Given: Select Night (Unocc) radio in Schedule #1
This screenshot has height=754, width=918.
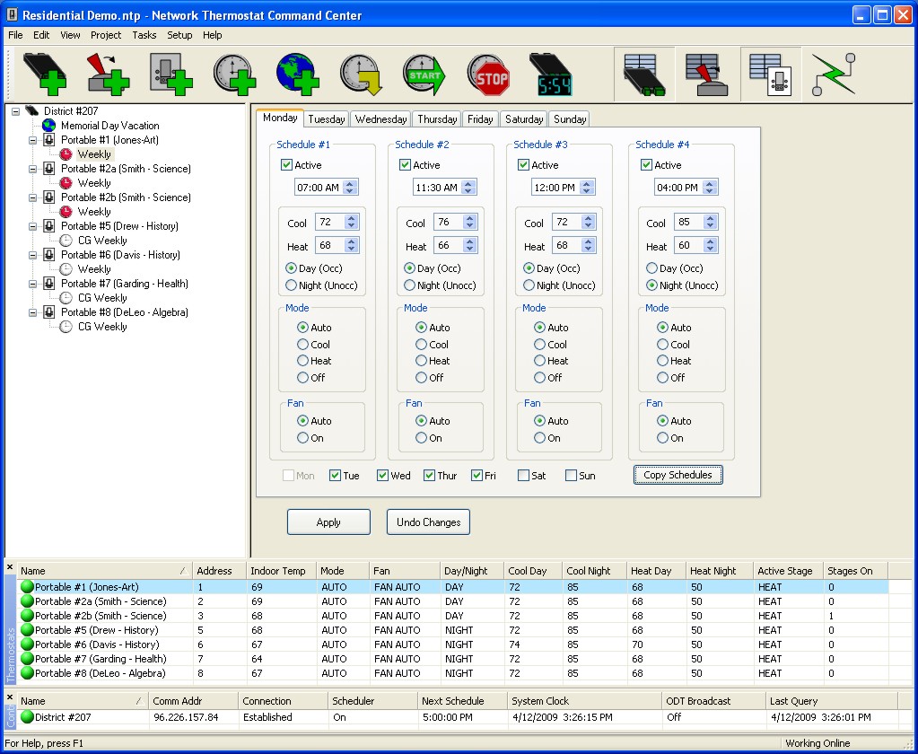Looking at the screenshot, I should pos(291,285).
